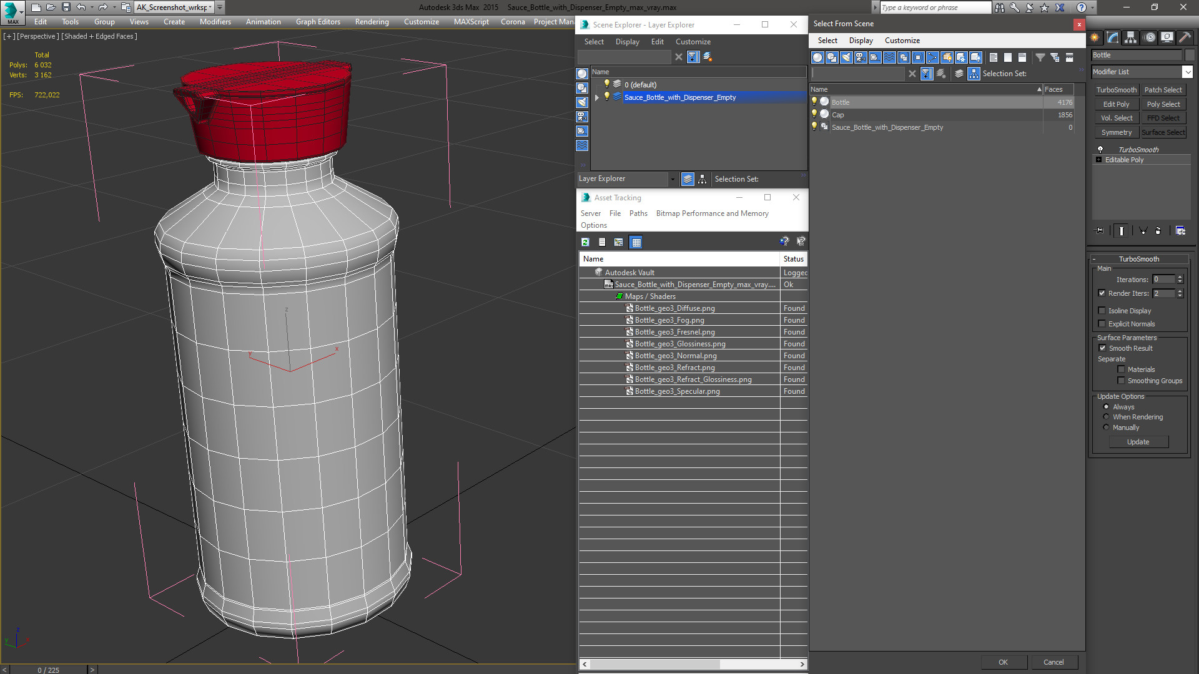
Task: Open the Rendering menu
Action: [x=372, y=22]
